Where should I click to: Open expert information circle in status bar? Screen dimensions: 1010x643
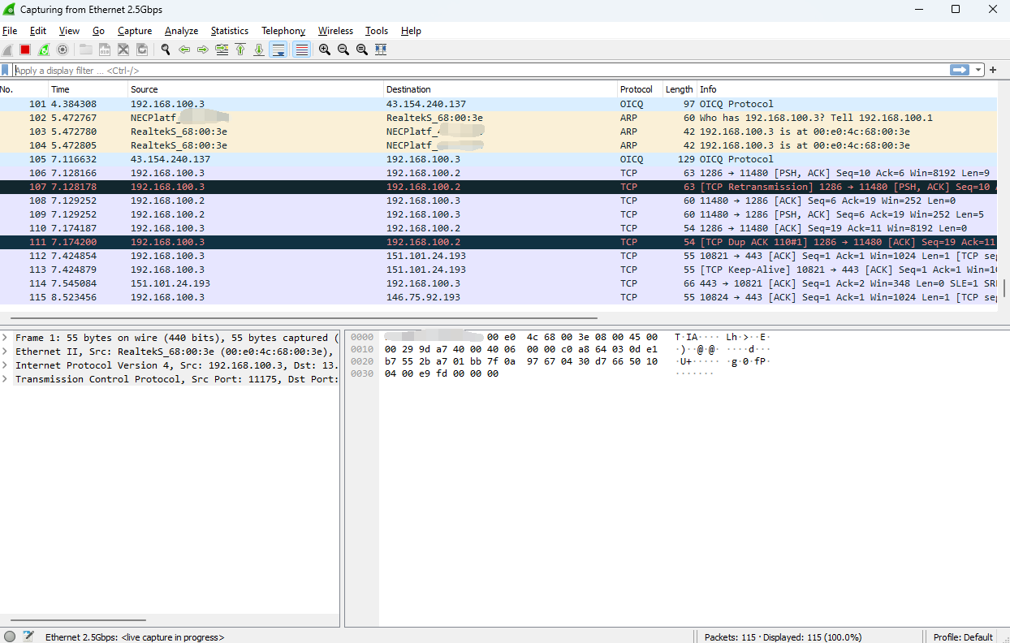pos(10,637)
